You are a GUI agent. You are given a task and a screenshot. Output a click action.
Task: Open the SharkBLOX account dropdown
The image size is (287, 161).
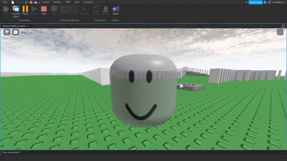pos(279,2)
